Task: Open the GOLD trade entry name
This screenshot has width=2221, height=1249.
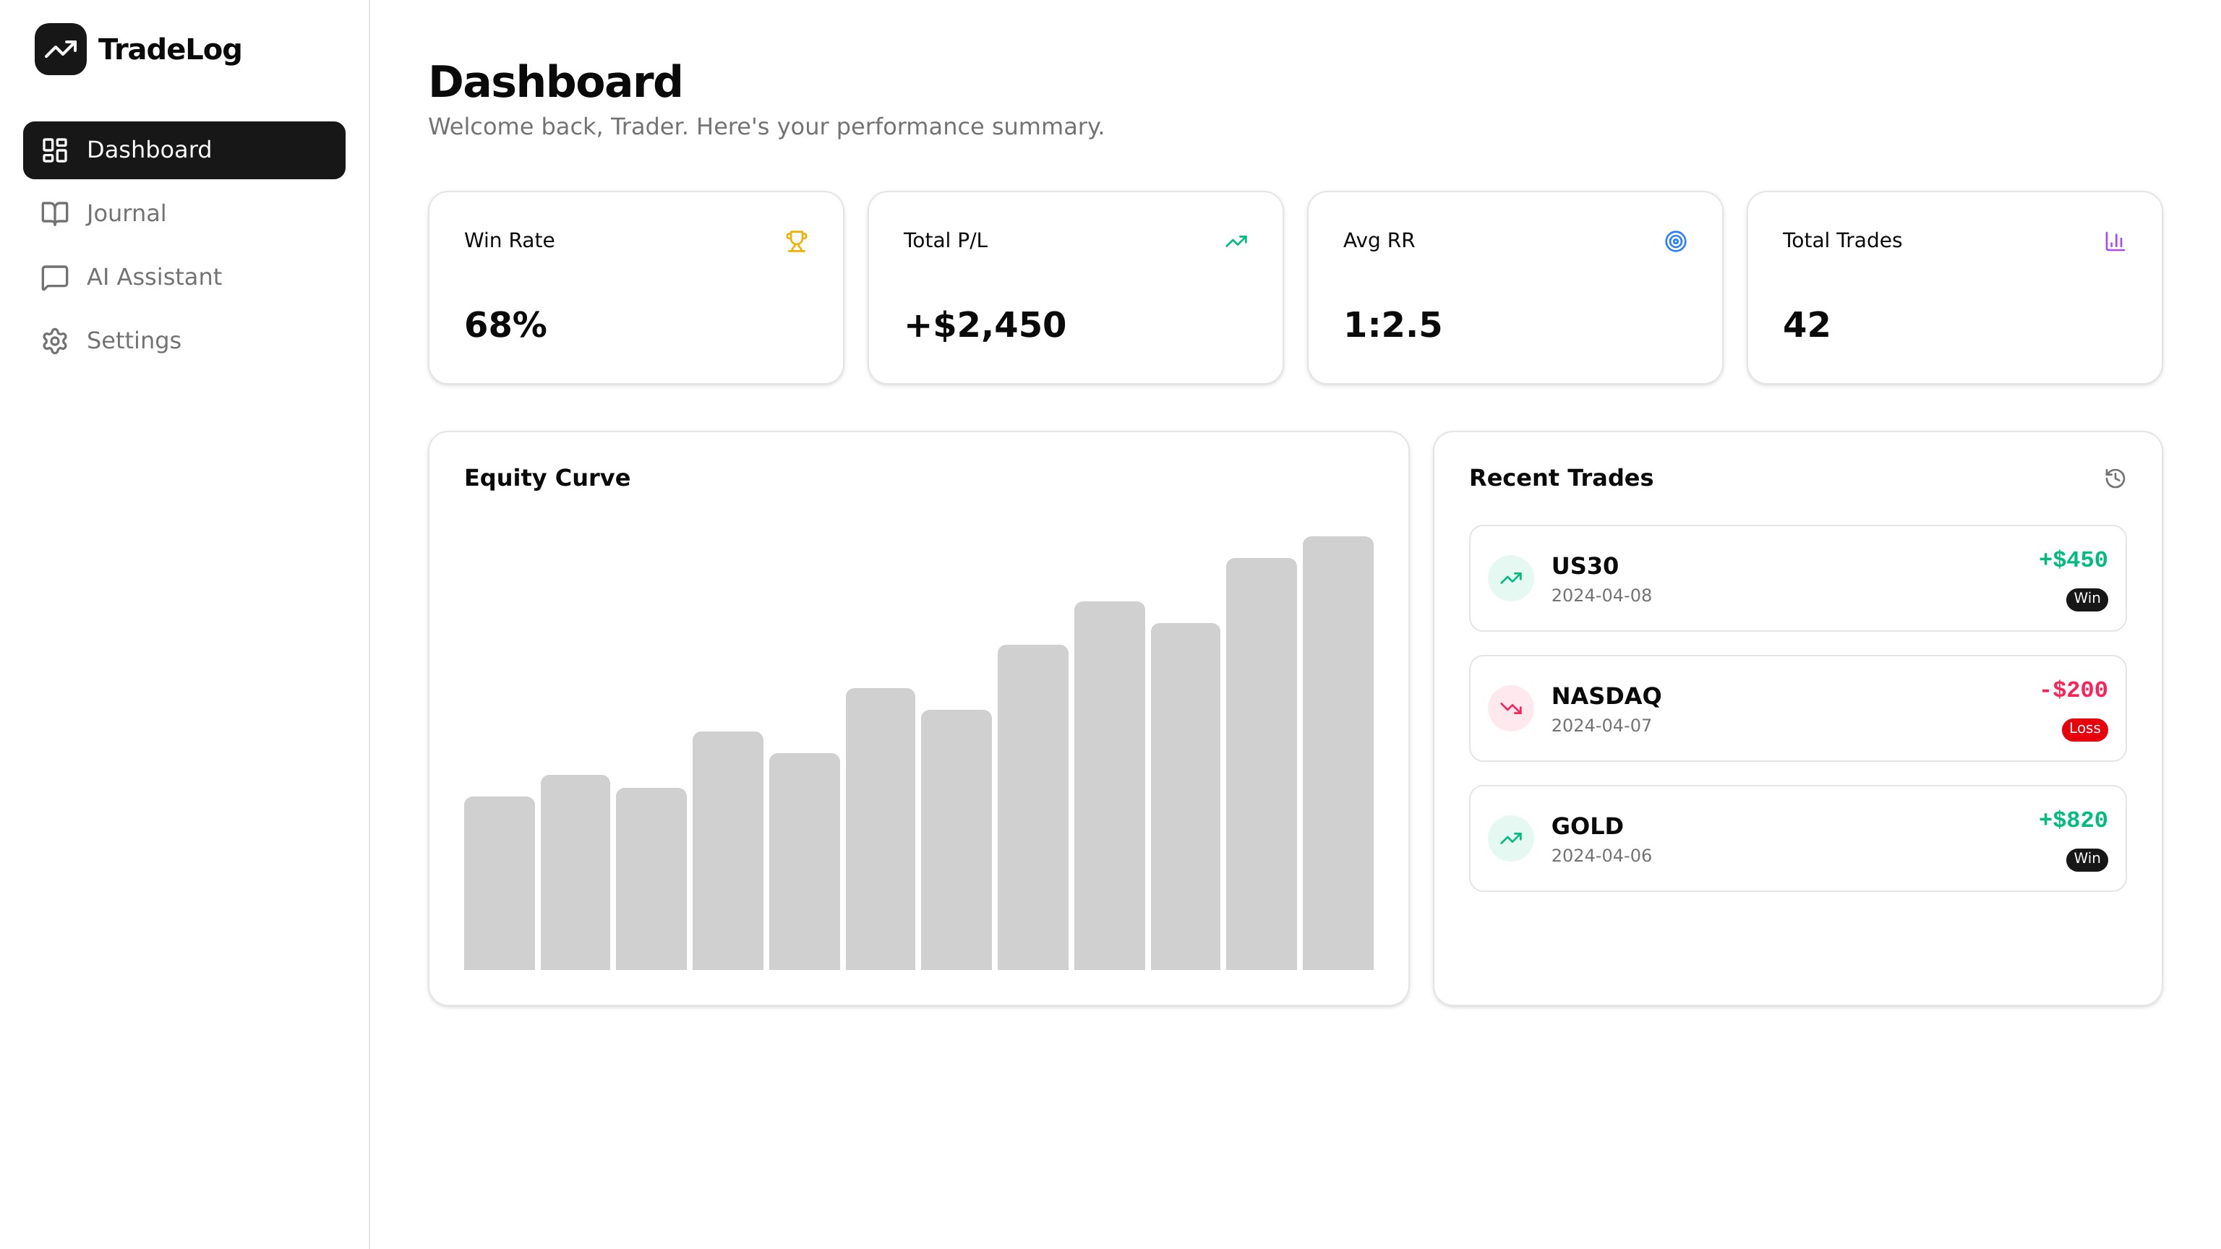Action: coord(1586,825)
